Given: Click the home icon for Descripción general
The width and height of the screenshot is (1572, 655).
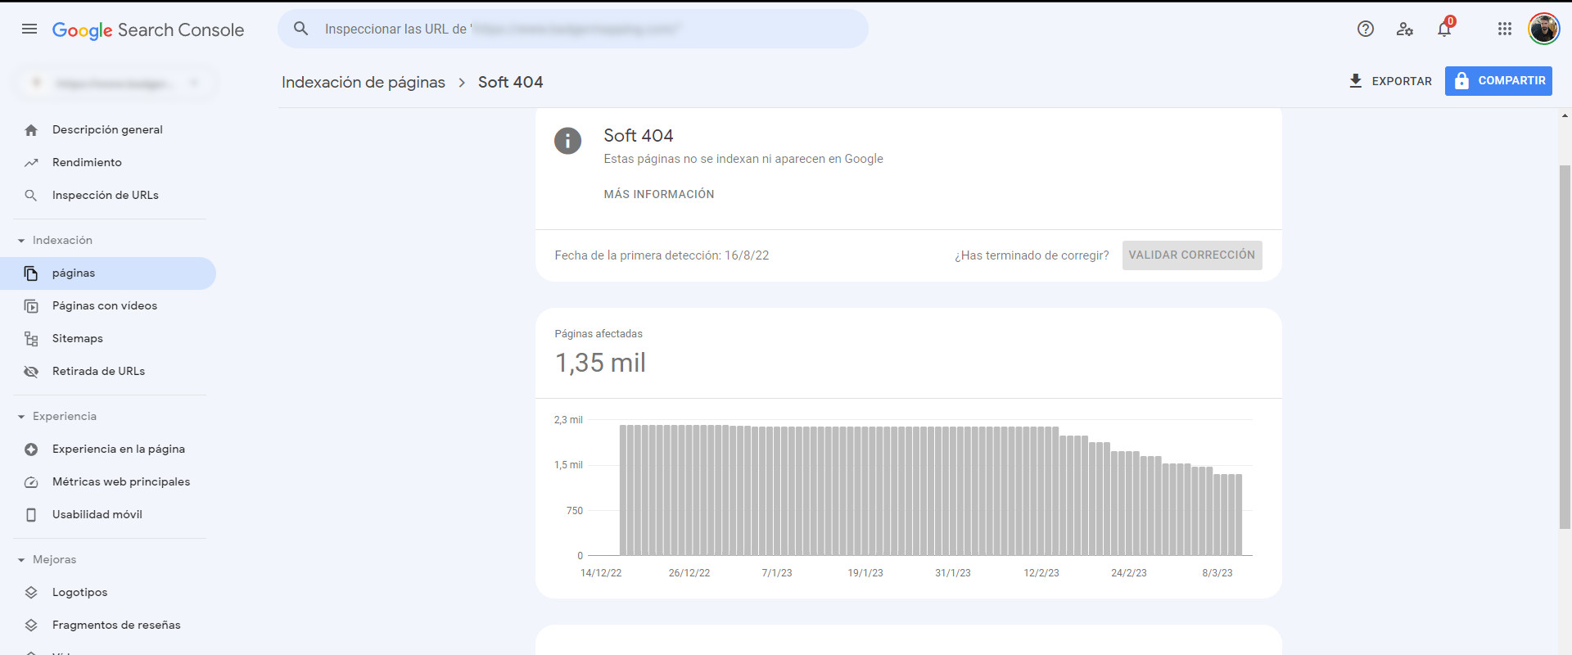Looking at the screenshot, I should click(31, 130).
